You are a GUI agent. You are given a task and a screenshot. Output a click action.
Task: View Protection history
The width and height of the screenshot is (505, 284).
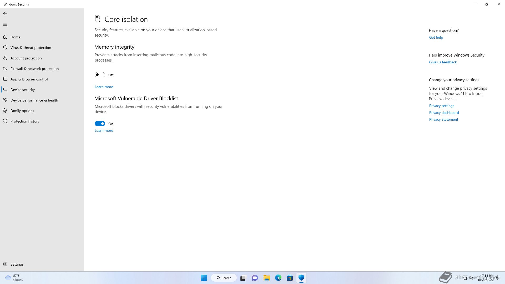42,121
